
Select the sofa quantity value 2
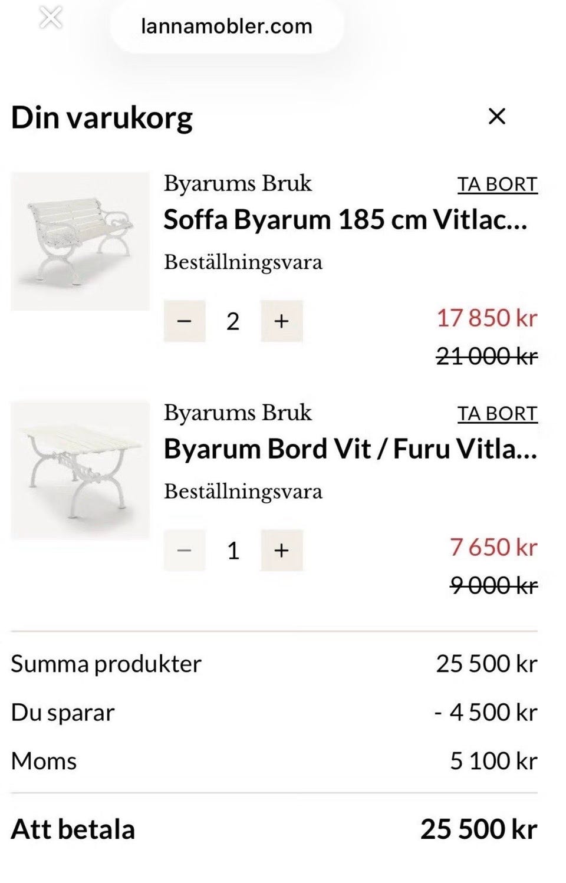(x=233, y=322)
